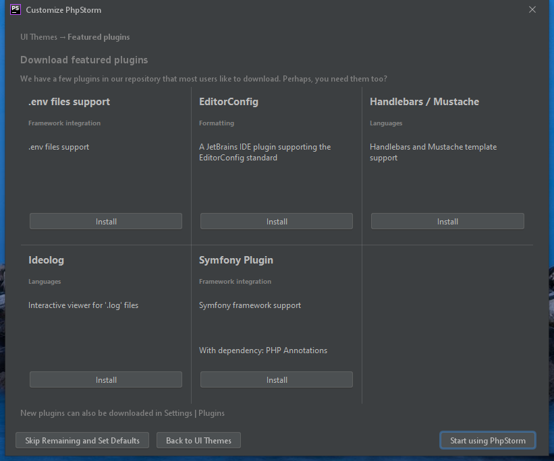Click the '.env files support' description text
Viewport: 554px width, 461px height.
59,147
